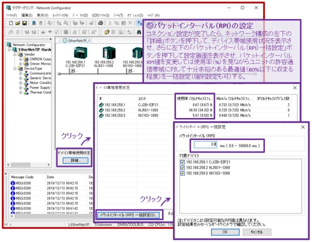Switch to the EtherNet/IP_1 tab
312x242 pixels.
(76, 40)
